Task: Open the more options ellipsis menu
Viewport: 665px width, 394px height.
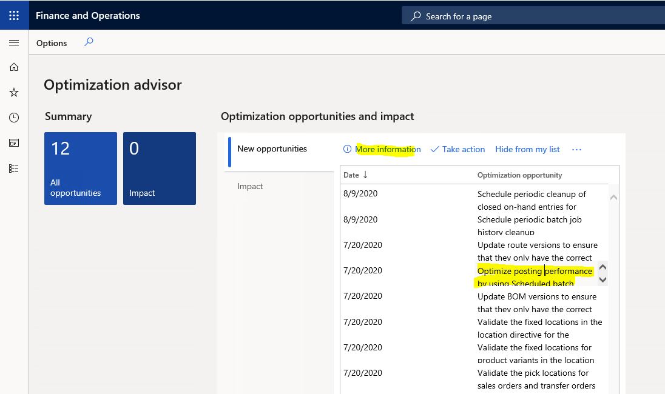Action: [x=576, y=150]
